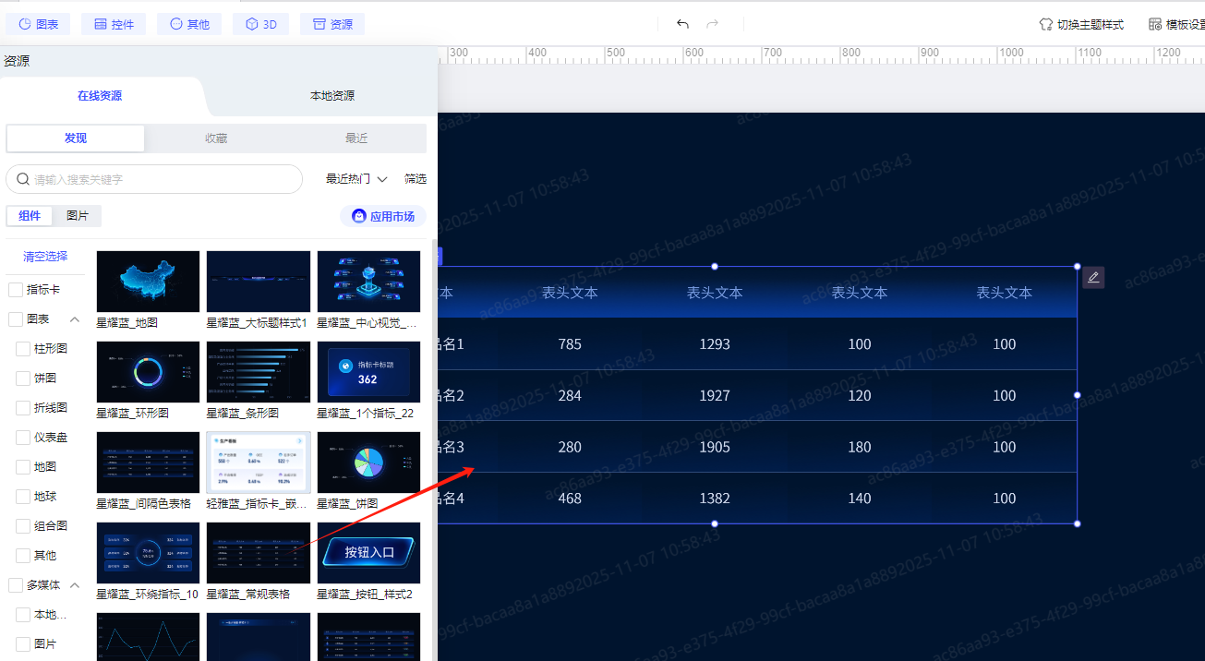Select the 发现 tab
Image resolution: width=1205 pixels, height=661 pixels.
click(76, 138)
